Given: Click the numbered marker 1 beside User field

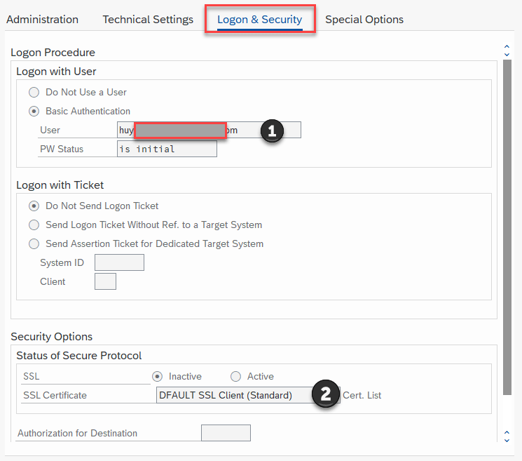Looking at the screenshot, I should coord(272,131).
